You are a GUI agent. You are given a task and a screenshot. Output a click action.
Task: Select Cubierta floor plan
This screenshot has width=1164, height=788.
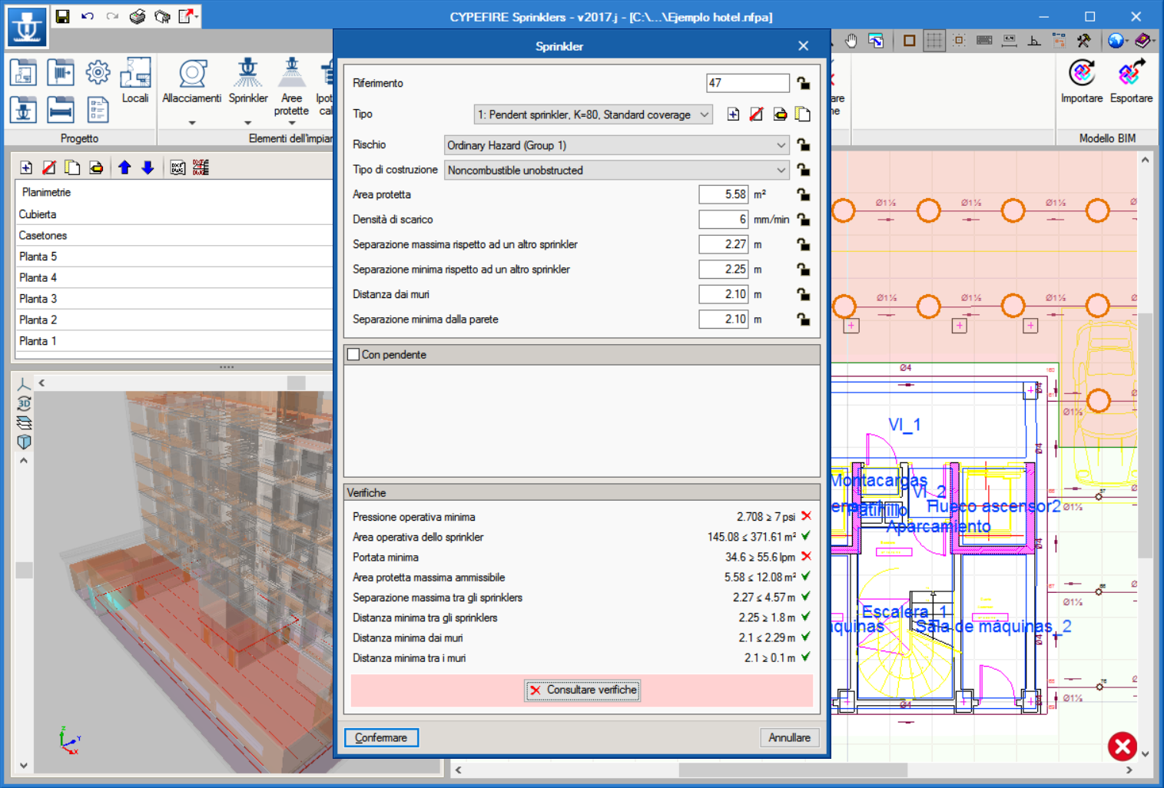(x=174, y=214)
